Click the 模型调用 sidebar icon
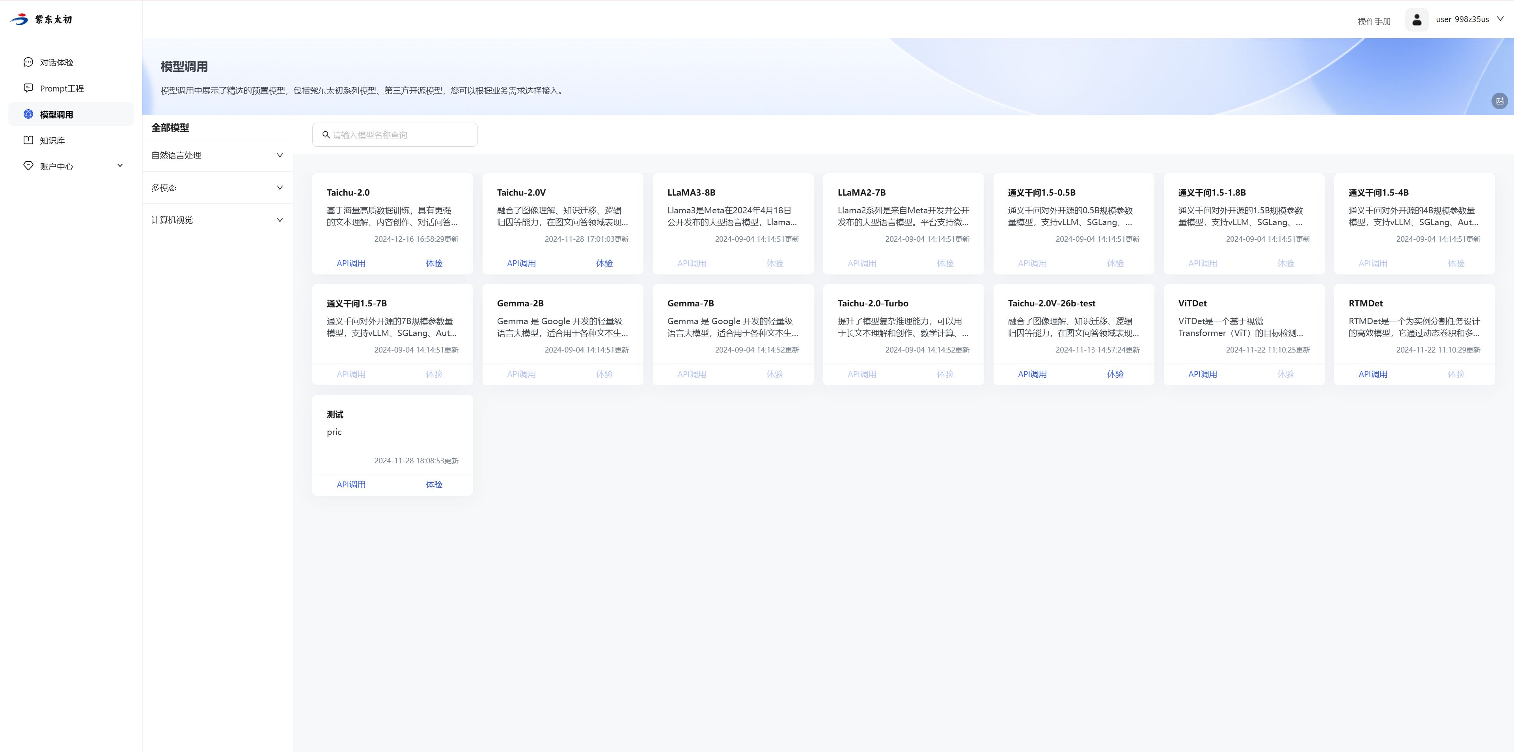The height and width of the screenshot is (752, 1514). click(28, 114)
